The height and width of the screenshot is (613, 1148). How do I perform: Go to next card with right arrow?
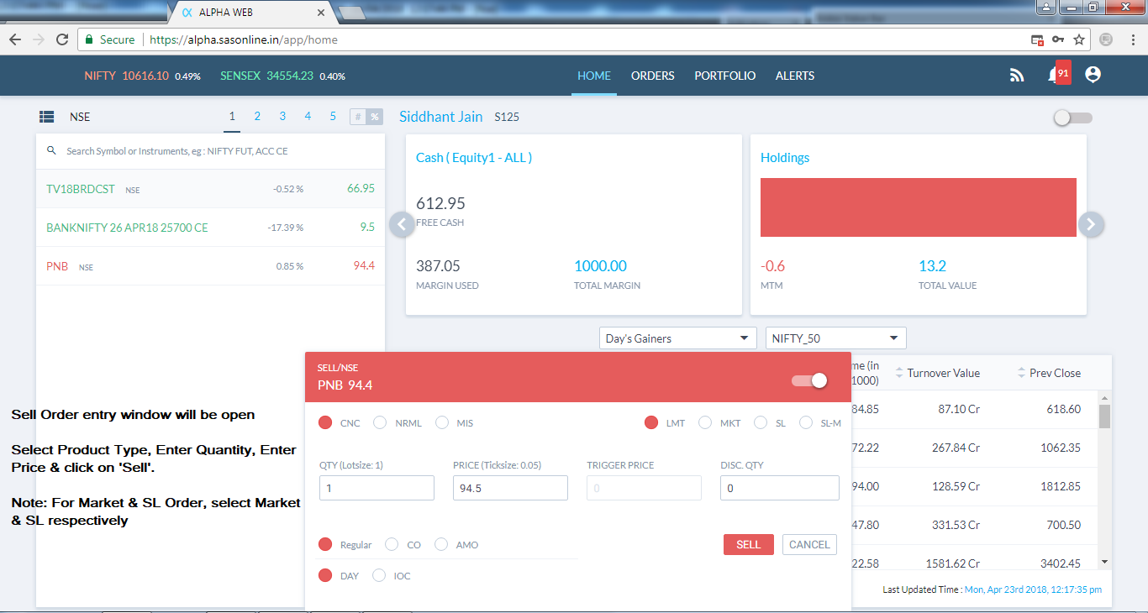pyautogui.click(x=1091, y=224)
